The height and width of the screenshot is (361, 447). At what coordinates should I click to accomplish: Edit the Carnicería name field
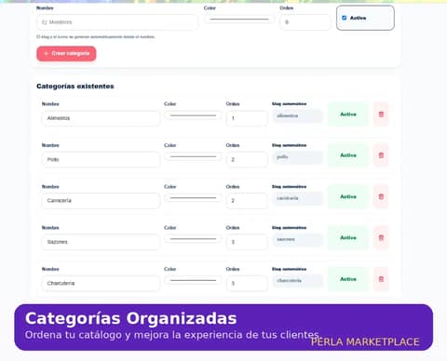click(x=101, y=201)
